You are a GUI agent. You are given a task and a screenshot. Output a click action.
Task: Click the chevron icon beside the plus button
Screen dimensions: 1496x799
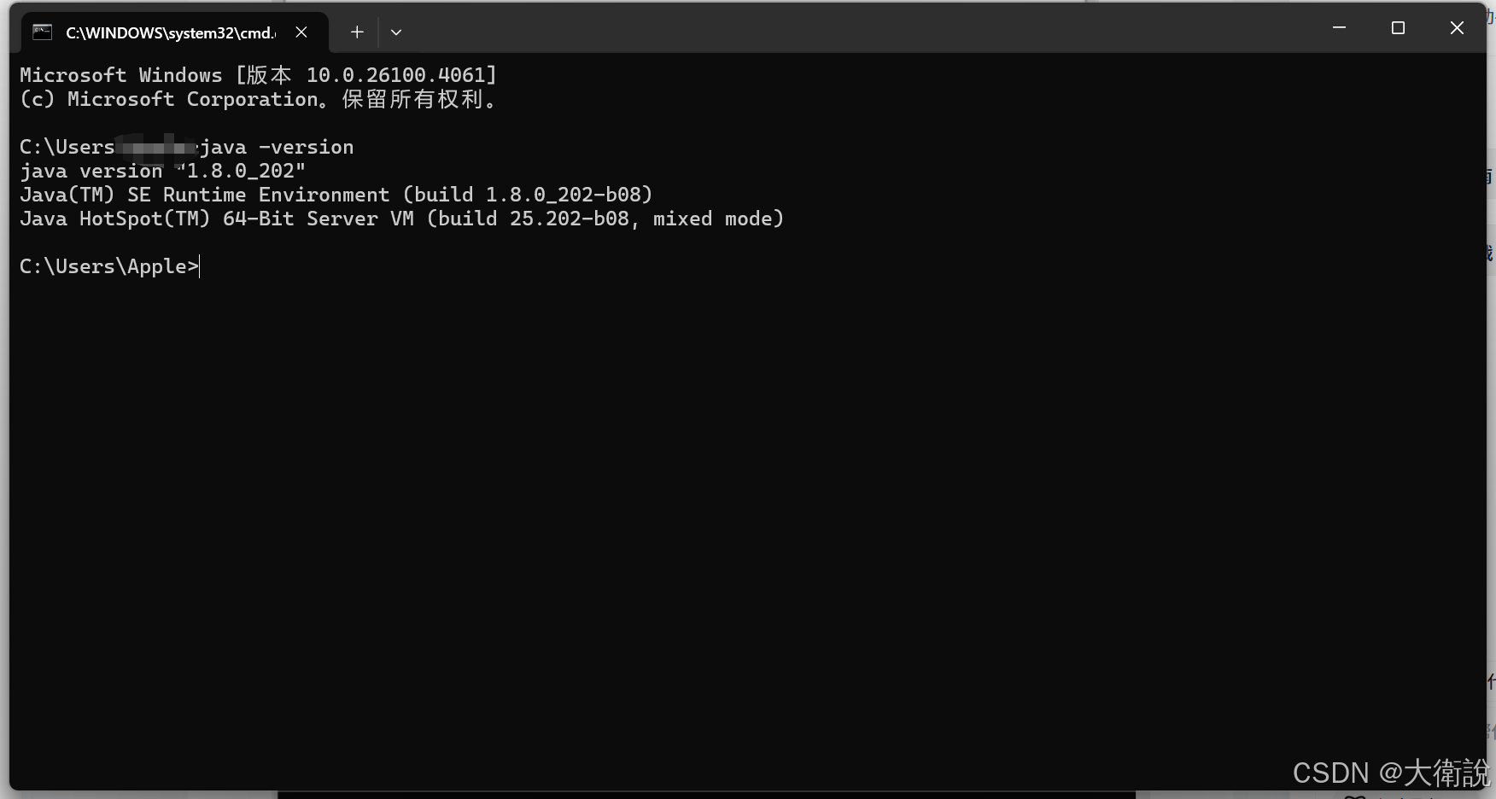click(395, 32)
